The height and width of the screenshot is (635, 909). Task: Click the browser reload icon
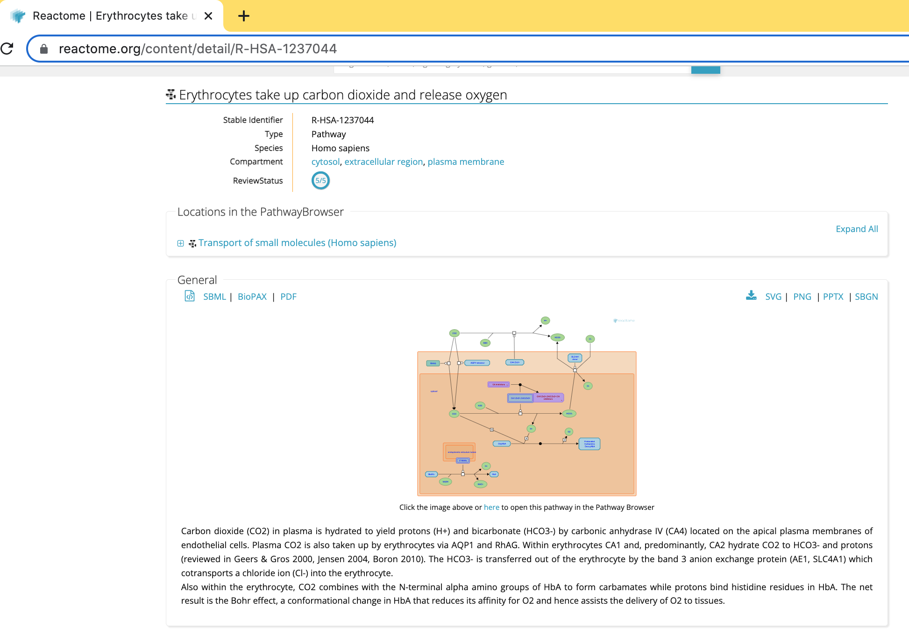[x=7, y=49]
